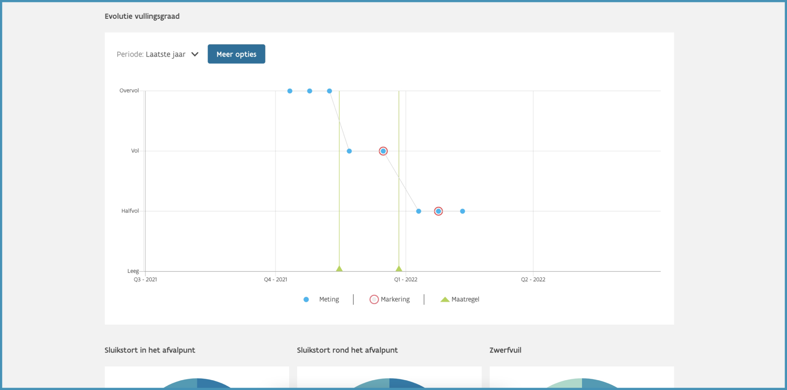The height and width of the screenshot is (390, 787).
Task: Click the Sluikstort in het afvalpunt heading
Action: point(150,350)
